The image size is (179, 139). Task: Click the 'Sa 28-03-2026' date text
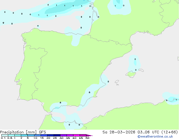(119, 132)
